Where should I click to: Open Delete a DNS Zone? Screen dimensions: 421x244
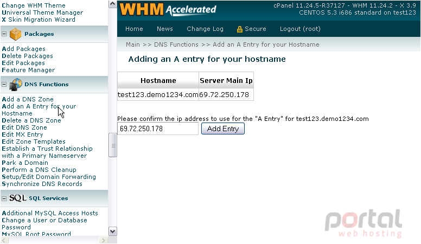point(31,120)
